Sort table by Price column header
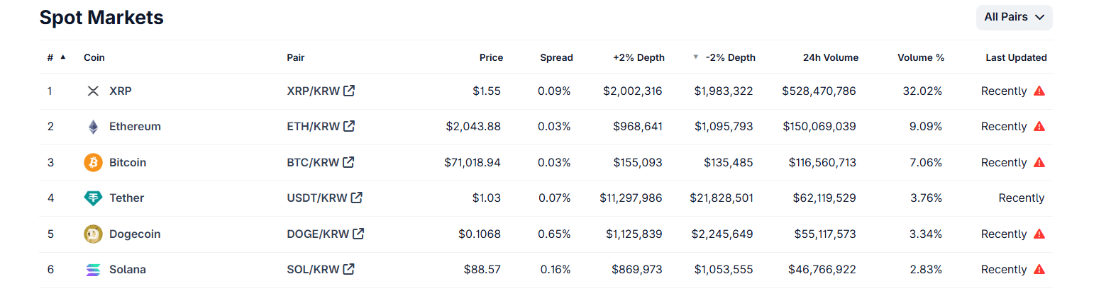Screen dimensions: 1111x291 click(491, 57)
